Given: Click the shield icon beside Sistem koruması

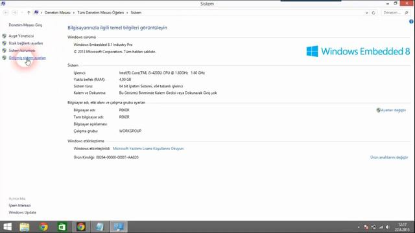Looking at the screenshot, I should 5,50.
